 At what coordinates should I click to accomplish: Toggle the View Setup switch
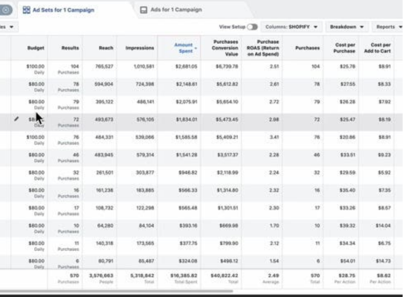[252, 27]
